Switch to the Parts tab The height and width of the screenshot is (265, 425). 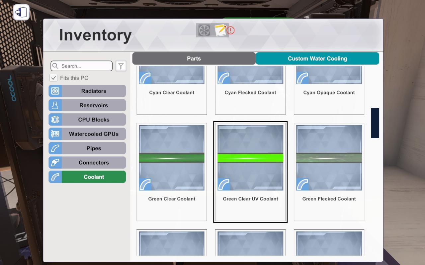point(194,59)
